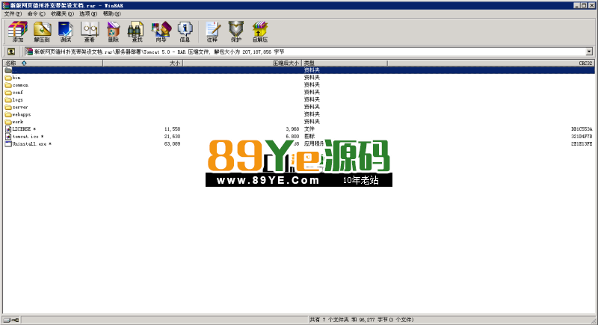Maximize the WinRAR window
Image resolution: width=598 pixels, height=325 pixels.
(x=584, y=5)
